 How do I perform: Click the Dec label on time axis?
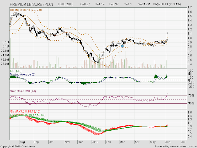pyautogui.click(x=80, y=142)
